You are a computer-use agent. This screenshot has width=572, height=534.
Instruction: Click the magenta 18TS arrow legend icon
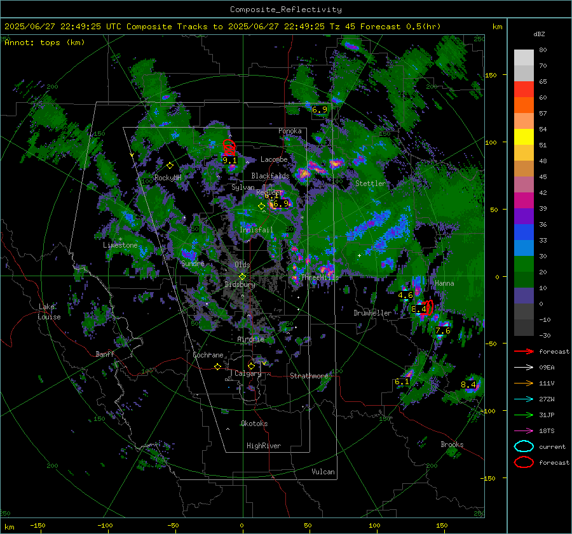pos(524,431)
